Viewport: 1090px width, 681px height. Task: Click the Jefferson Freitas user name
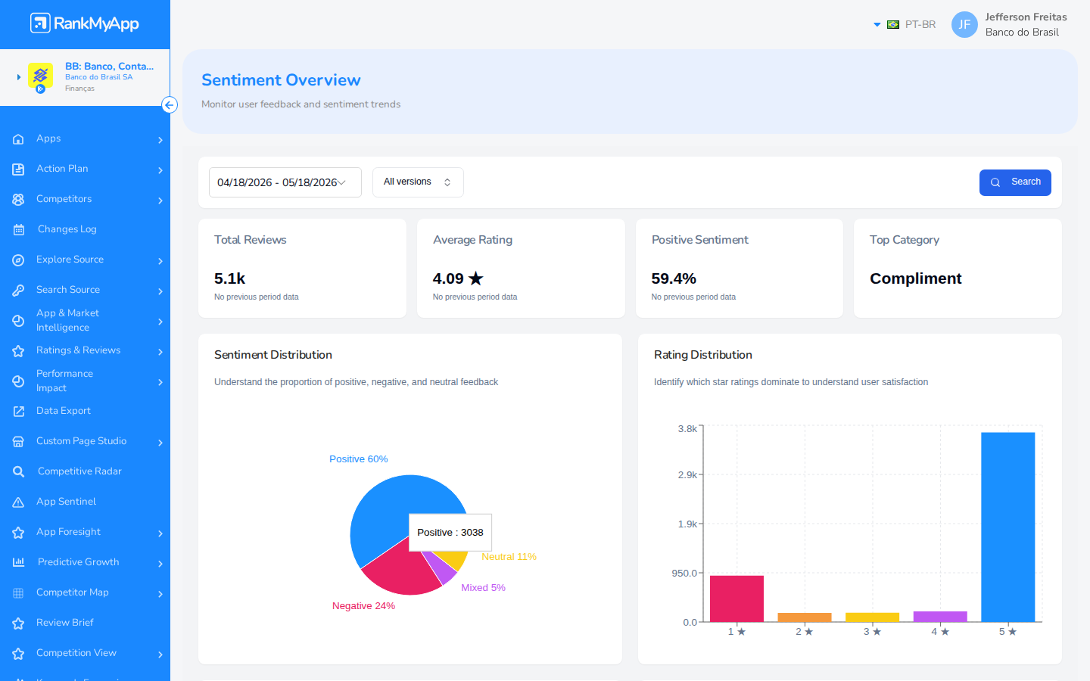tap(1026, 17)
